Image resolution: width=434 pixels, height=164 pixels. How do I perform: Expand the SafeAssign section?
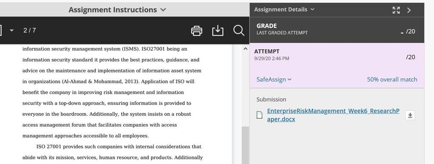(274, 80)
